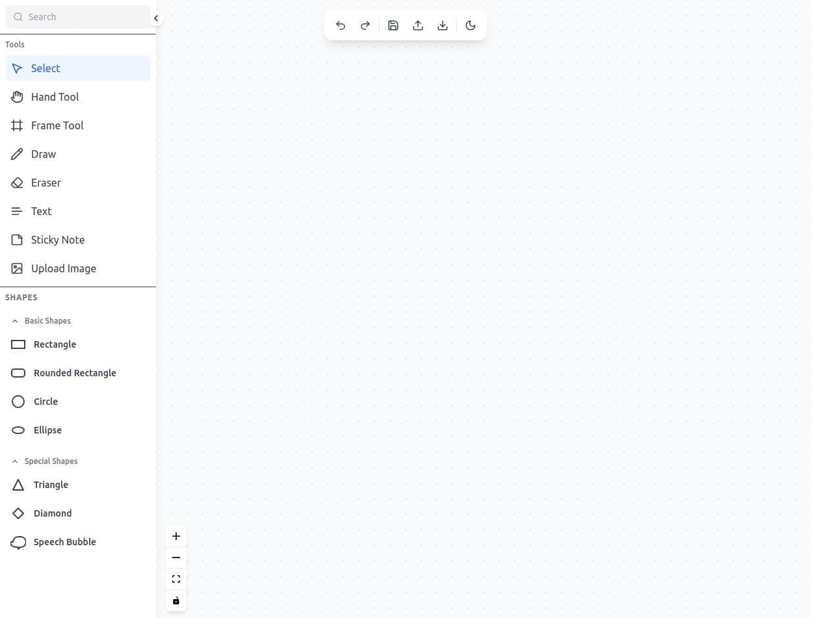The height and width of the screenshot is (618, 832).
Task: Pick the Rectangle shape
Action: (x=78, y=344)
